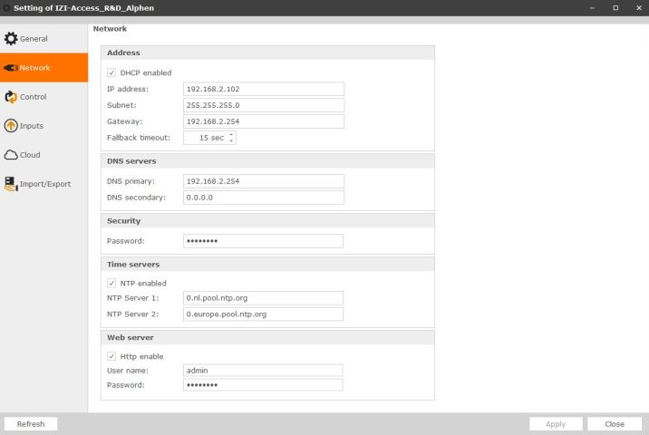Increase the Fallback timeout value
The height and width of the screenshot is (435, 649).
tap(232, 135)
